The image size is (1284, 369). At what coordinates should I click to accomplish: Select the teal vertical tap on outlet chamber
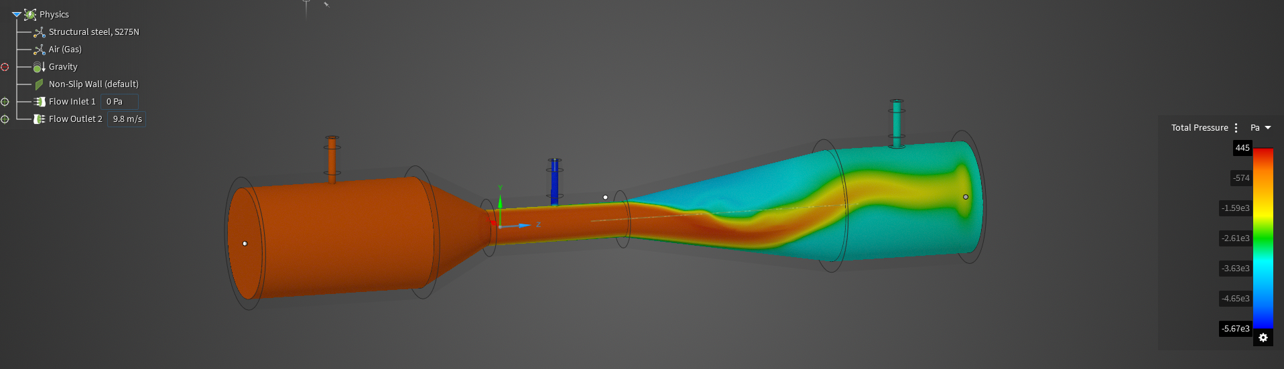[897, 124]
